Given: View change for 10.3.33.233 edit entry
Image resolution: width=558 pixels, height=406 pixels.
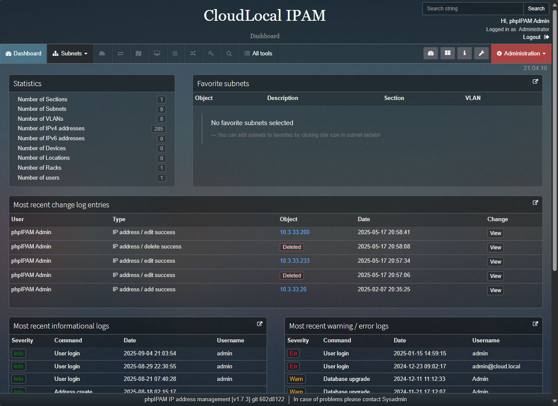Looking at the screenshot, I should [x=496, y=262].
